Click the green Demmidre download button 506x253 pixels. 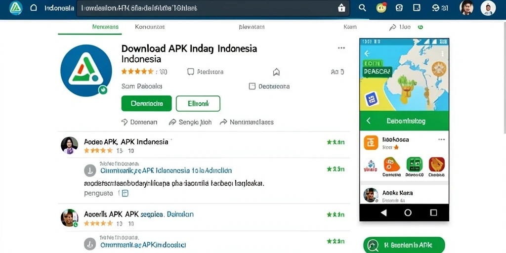click(x=146, y=104)
